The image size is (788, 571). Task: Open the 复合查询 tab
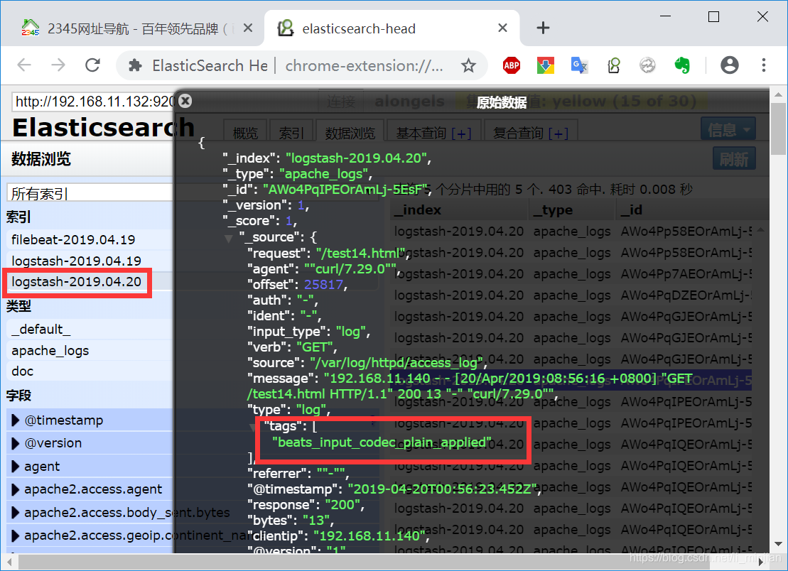coord(531,133)
